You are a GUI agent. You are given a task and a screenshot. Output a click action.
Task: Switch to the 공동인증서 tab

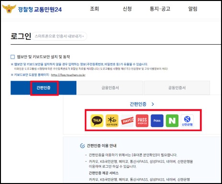177,88
